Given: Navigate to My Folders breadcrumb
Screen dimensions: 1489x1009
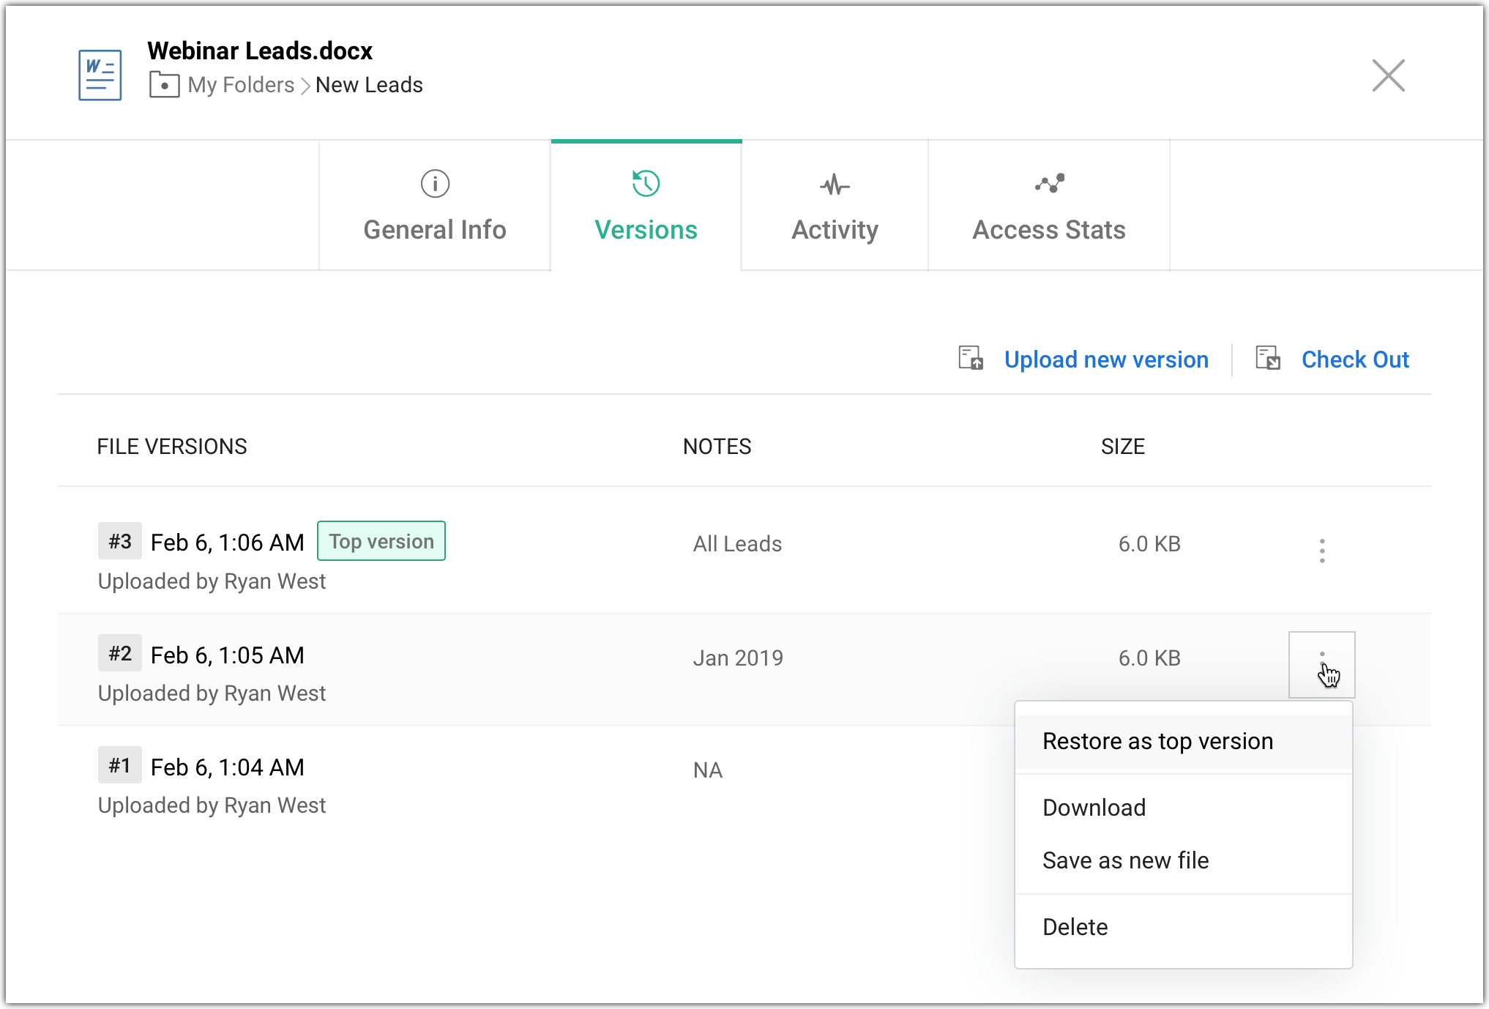Looking at the screenshot, I should (x=241, y=85).
